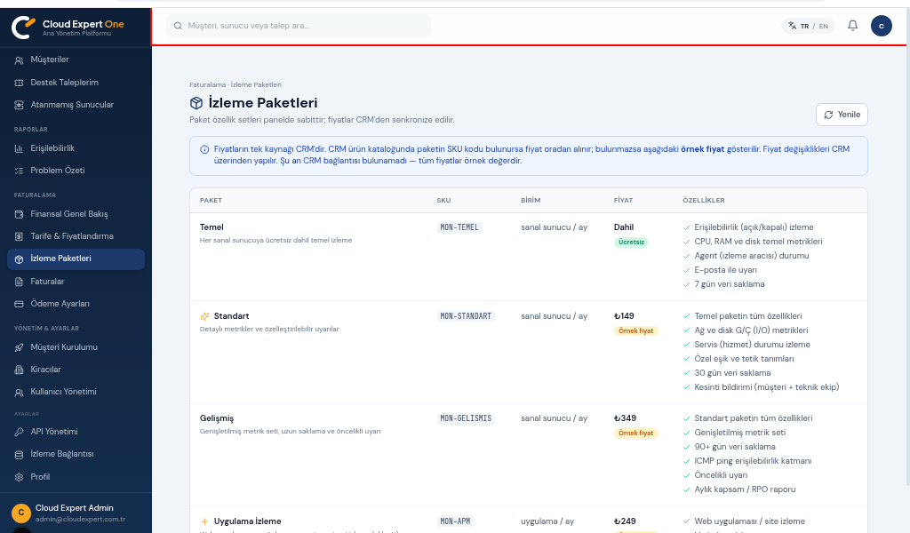
Task: Click the info icon in the blue notice
Action: coord(204,149)
